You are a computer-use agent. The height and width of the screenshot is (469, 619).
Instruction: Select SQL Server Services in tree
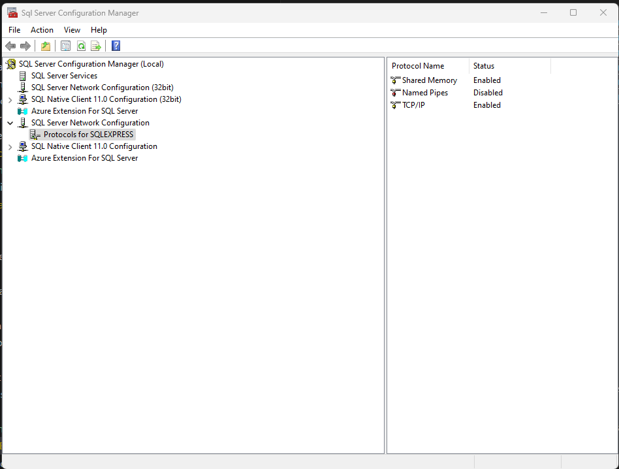(x=64, y=76)
